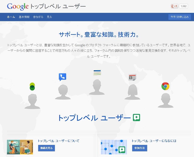The height and width of the screenshot is (157, 194).
Task: Click the サポート。豊富な知識。技術力。 headline
Action: (x=99, y=34)
